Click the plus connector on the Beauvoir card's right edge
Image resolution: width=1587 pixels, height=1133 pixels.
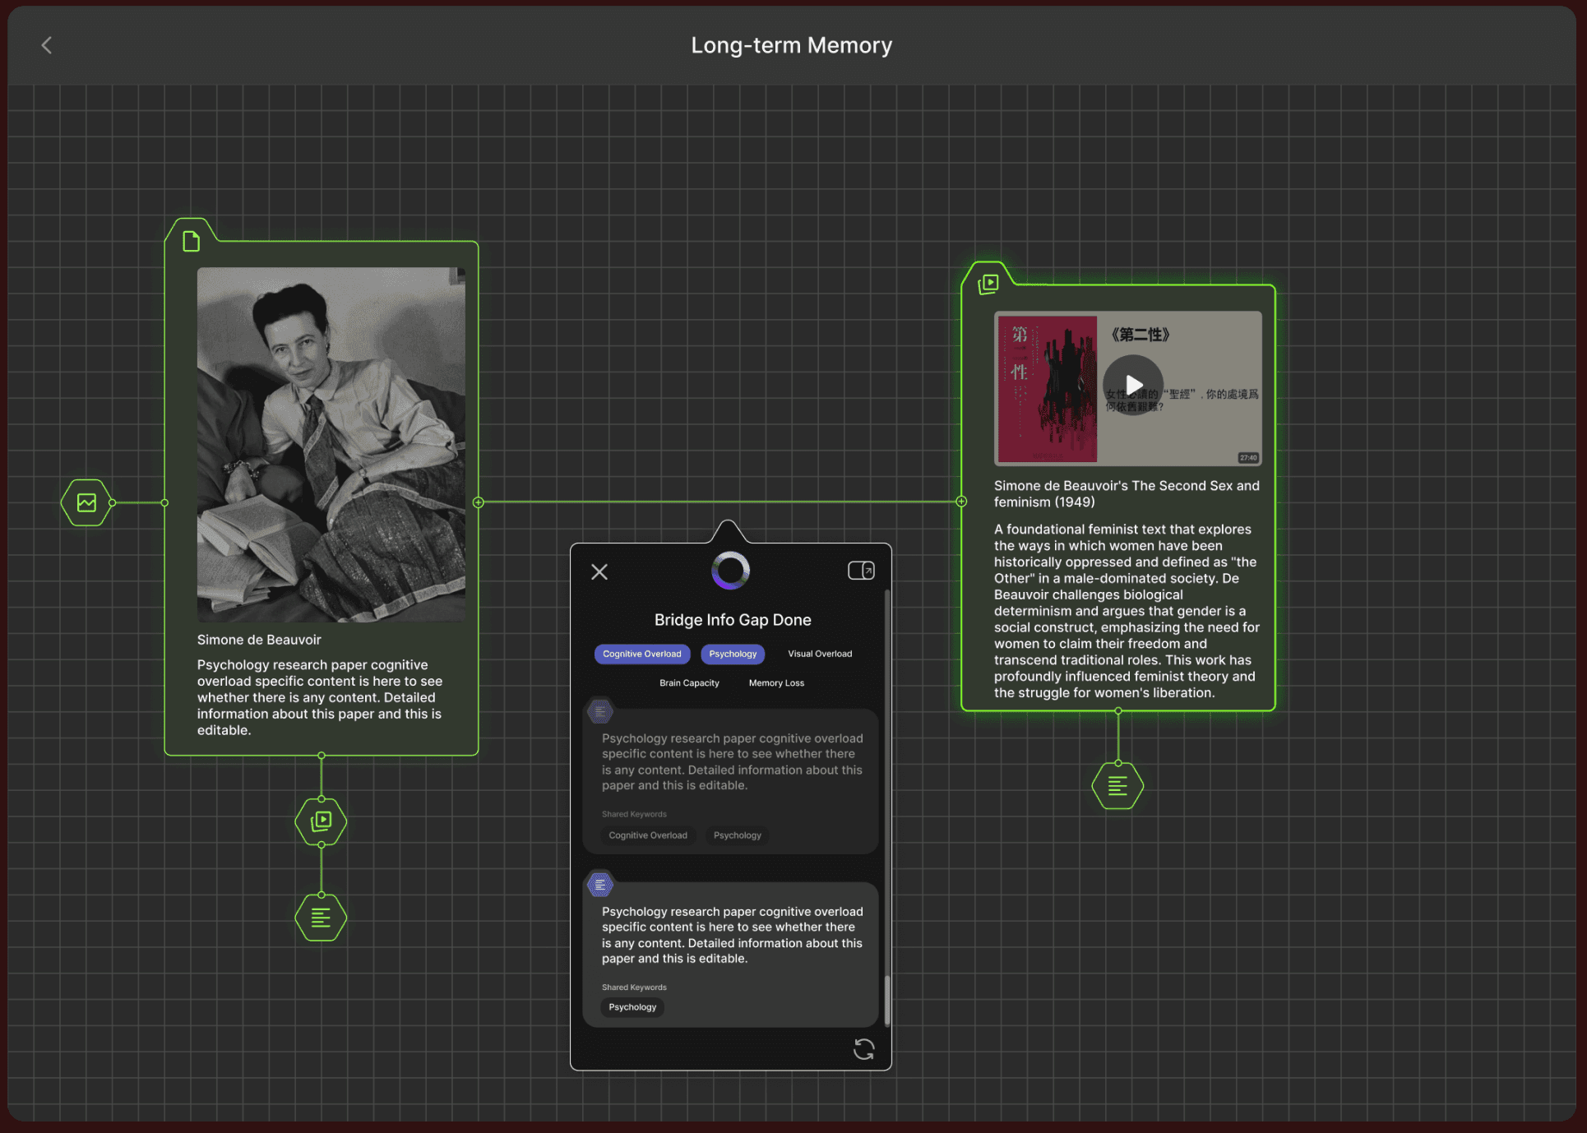pos(479,502)
